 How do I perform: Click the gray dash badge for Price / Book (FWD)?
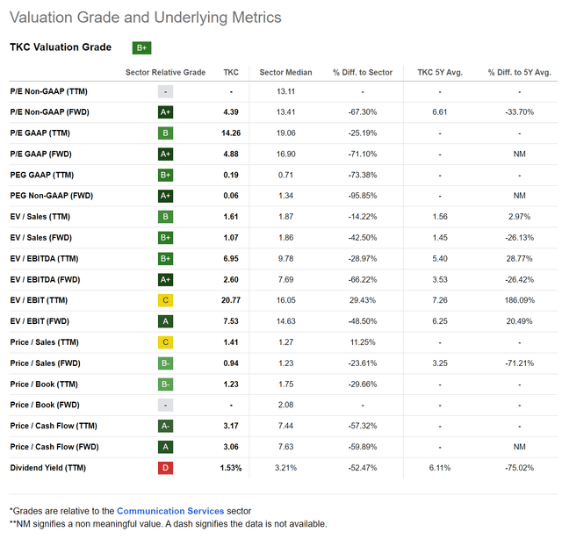(x=165, y=405)
